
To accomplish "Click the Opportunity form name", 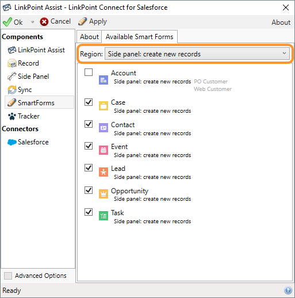I will coord(129,191).
